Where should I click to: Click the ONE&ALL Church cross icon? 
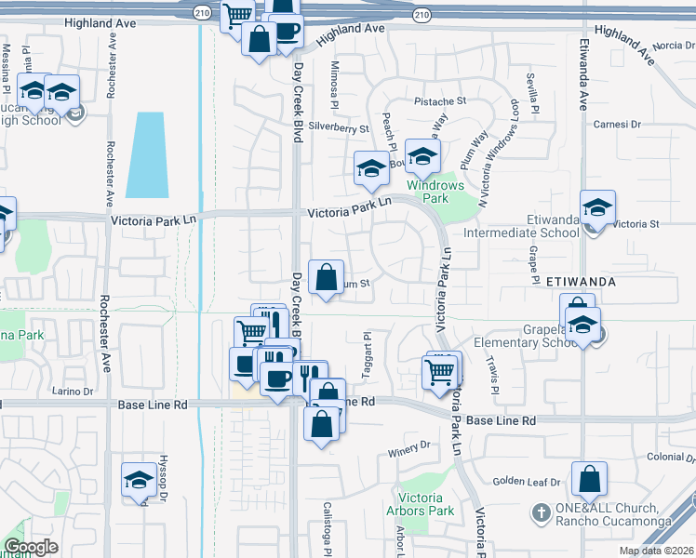click(542, 514)
